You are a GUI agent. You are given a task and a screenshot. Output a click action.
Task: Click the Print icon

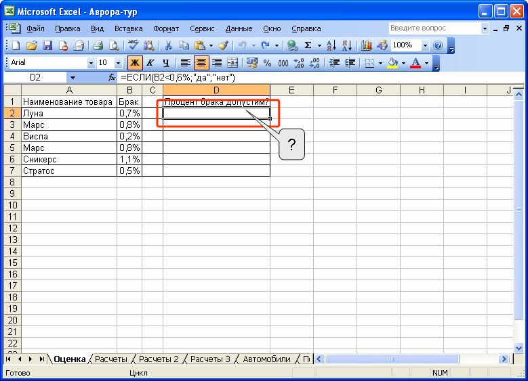98,45
